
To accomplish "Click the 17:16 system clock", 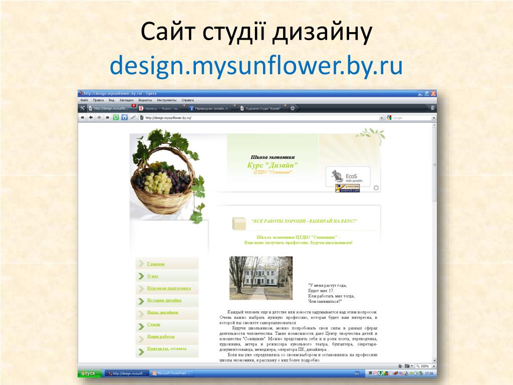I will point(429,373).
